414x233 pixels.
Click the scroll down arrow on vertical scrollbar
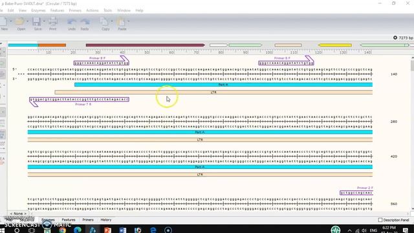click(413, 208)
